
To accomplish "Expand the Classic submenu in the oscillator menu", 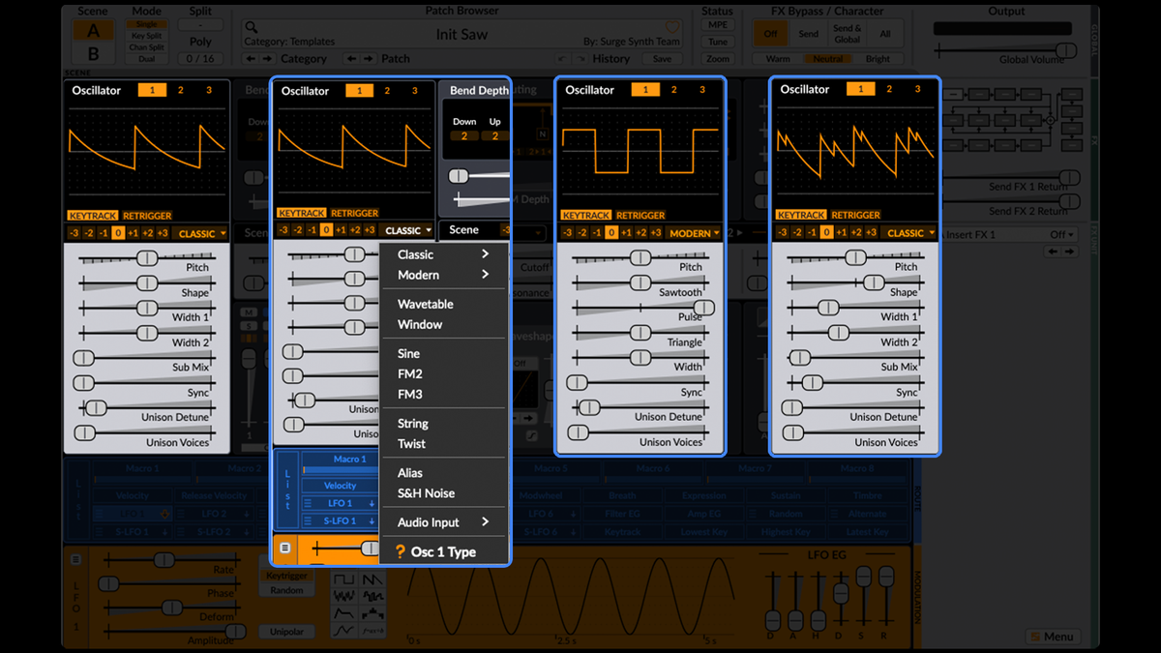I will point(416,253).
